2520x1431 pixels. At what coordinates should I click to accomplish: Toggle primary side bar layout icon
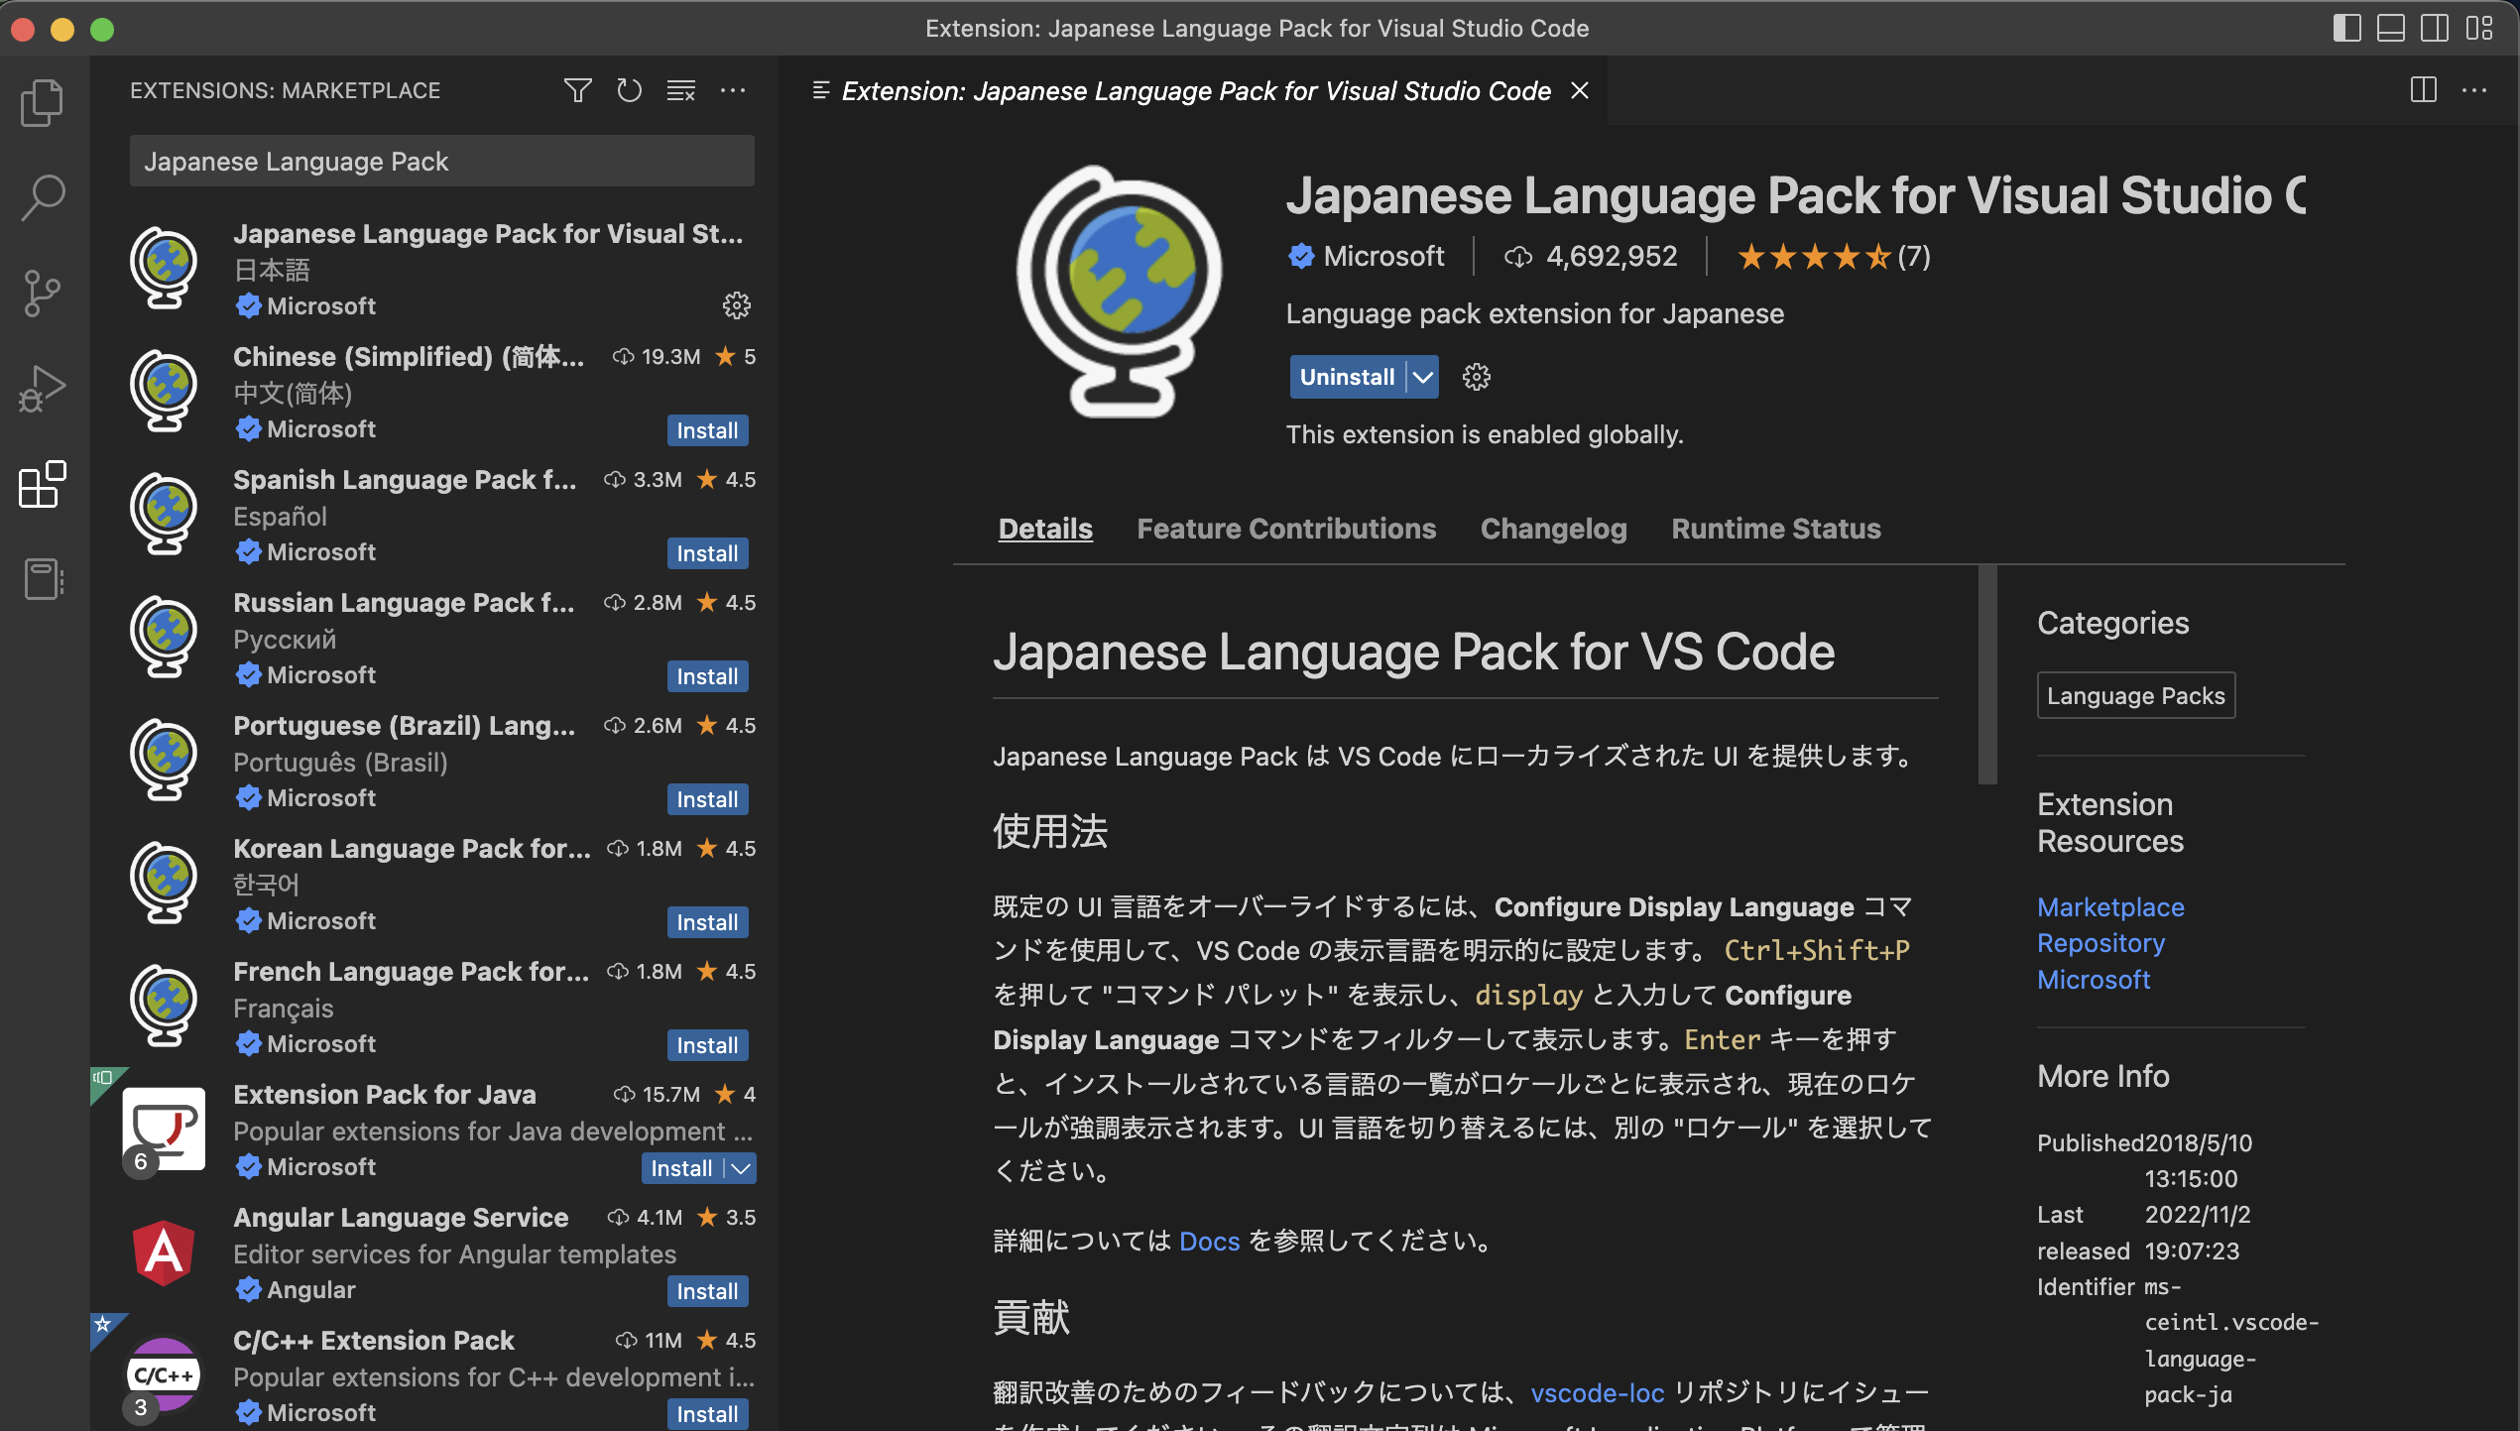[2346, 28]
